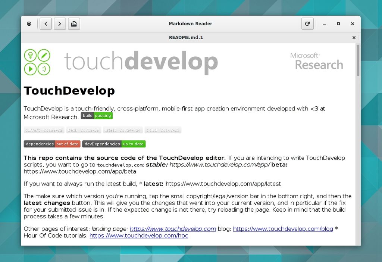Maximize the Markdown Reader window
This screenshot has height=262, width=382.
point(338,24)
